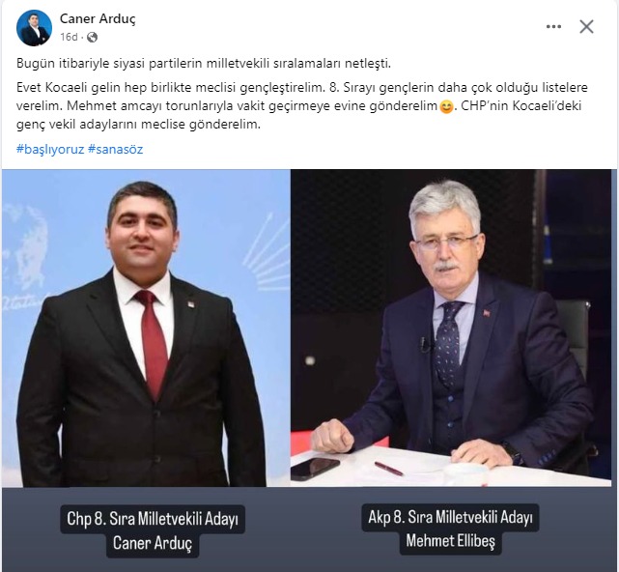
Task: Open Caner Arduç profile picture
Action: pyautogui.click(x=34, y=28)
